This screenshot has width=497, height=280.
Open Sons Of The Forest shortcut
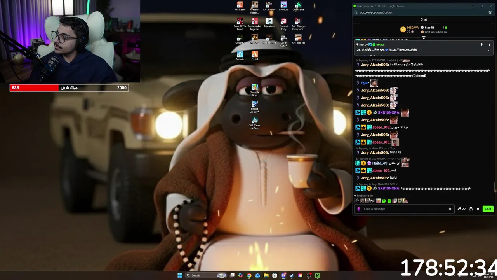coord(240,24)
